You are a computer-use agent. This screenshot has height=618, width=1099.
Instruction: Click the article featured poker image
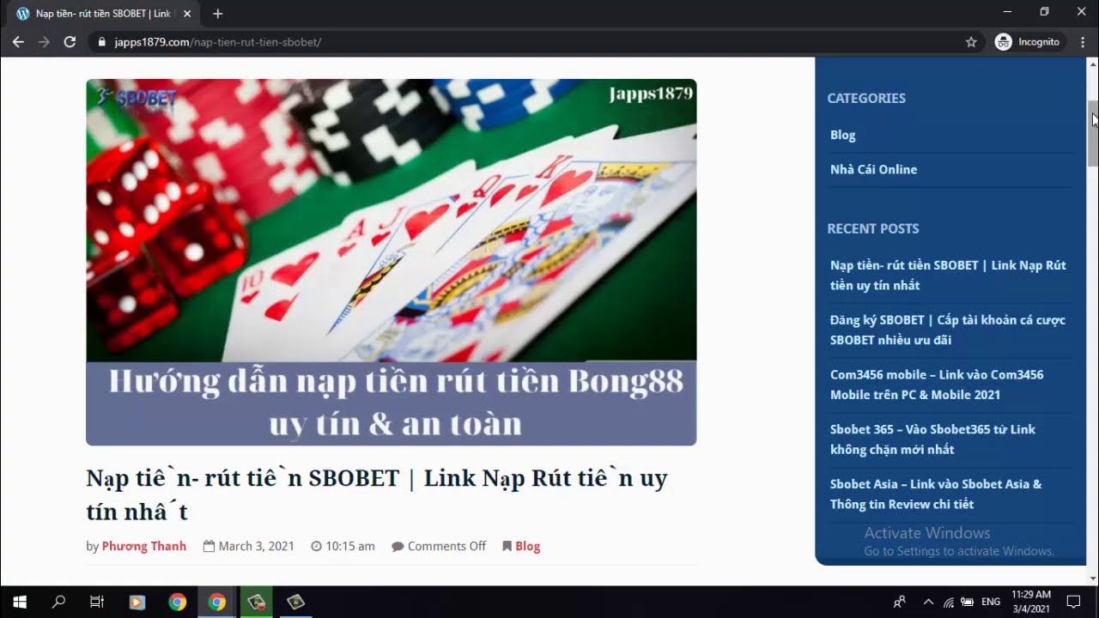pyautogui.click(x=391, y=262)
